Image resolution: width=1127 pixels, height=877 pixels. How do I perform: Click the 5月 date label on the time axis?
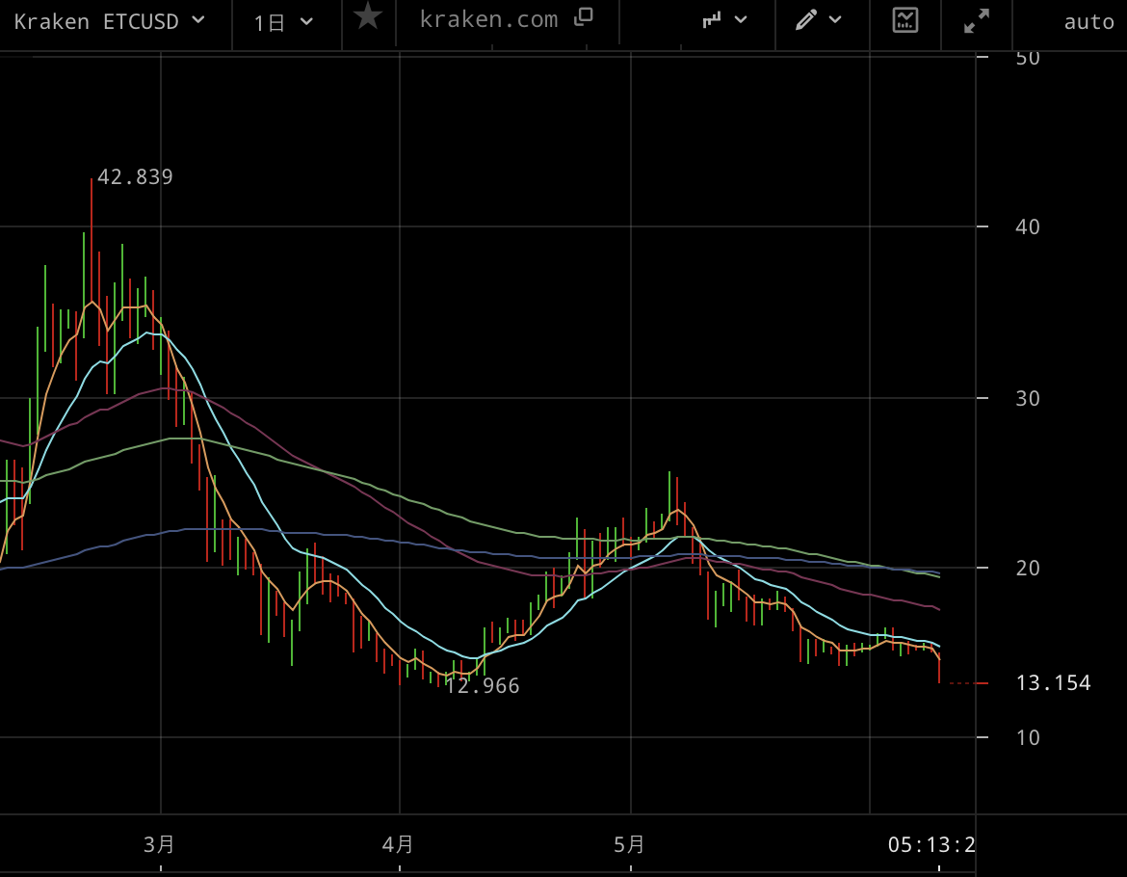[629, 844]
